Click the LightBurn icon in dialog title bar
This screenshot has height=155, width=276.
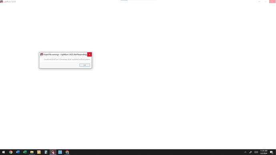click(42, 54)
